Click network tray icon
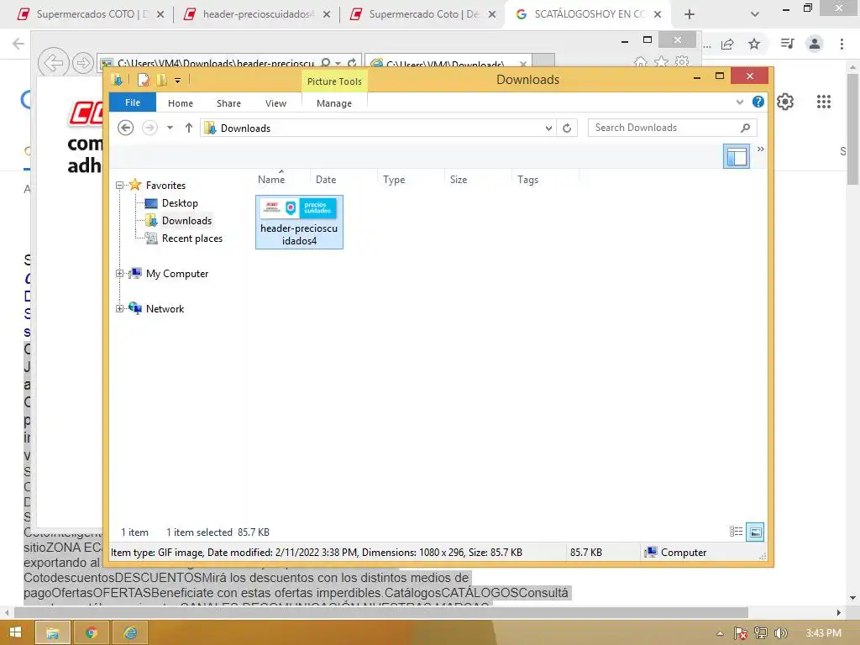860x645 pixels. tap(761, 633)
